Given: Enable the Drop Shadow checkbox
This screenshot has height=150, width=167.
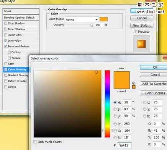Looking at the screenshot, I should tap(6, 23).
